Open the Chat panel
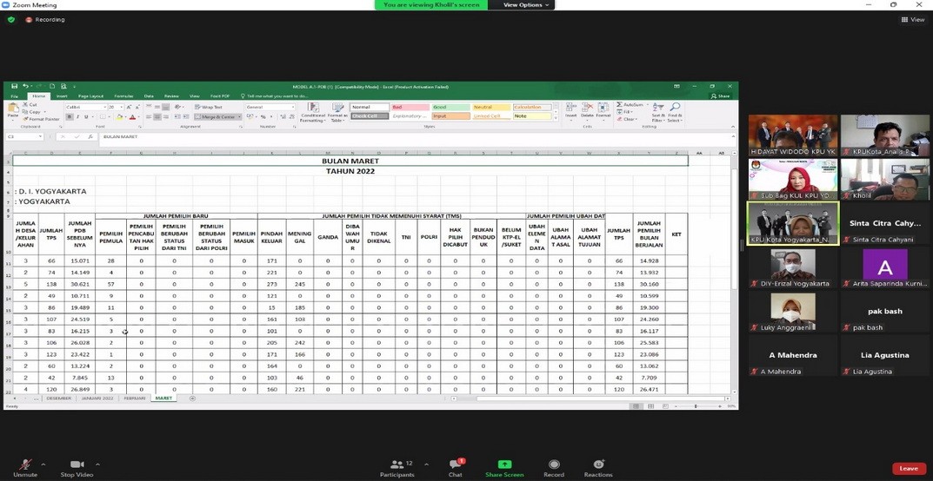933x481 pixels. click(x=455, y=465)
